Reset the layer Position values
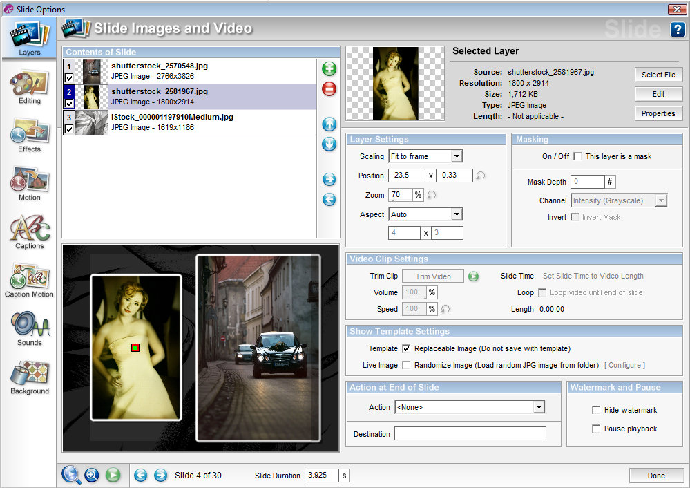 (481, 176)
